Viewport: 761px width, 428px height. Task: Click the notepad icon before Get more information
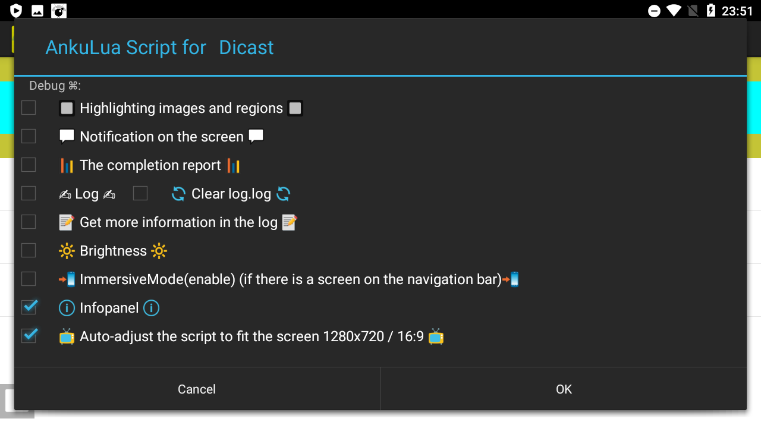(67, 222)
